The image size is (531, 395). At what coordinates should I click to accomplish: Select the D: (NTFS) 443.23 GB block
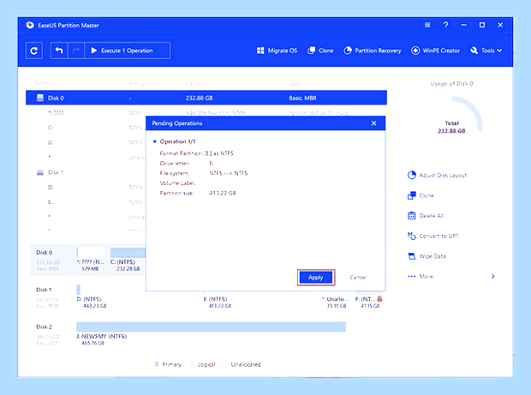[92, 297]
